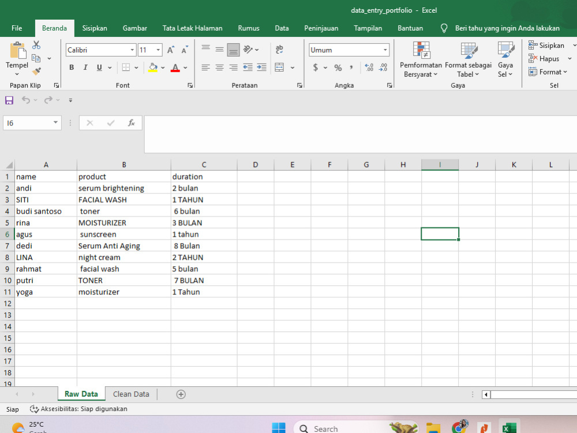This screenshot has width=577, height=433.
Task: Expand fill color dropdown arrow
Action: 163,68
